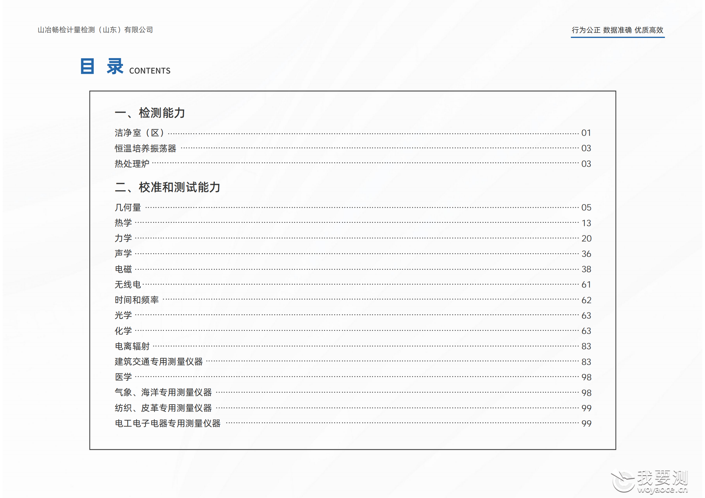The image size is (705, 498).
Task: Open the 建筑交通专用测量仪器 entry
Action: tap(353, 362)
